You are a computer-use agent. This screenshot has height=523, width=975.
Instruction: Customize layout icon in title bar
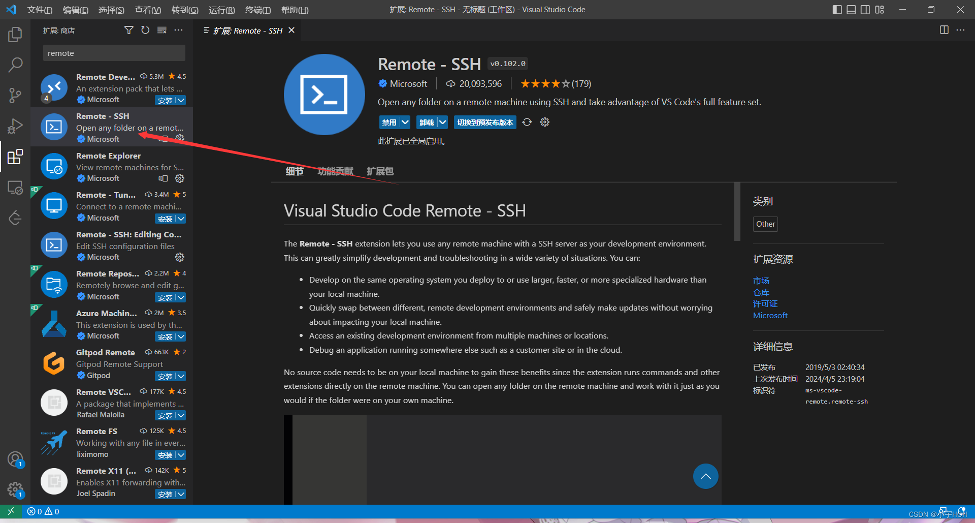pos(880,10)
